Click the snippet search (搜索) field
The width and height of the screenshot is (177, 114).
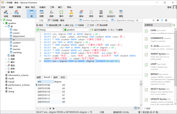[x=159, y=108]
